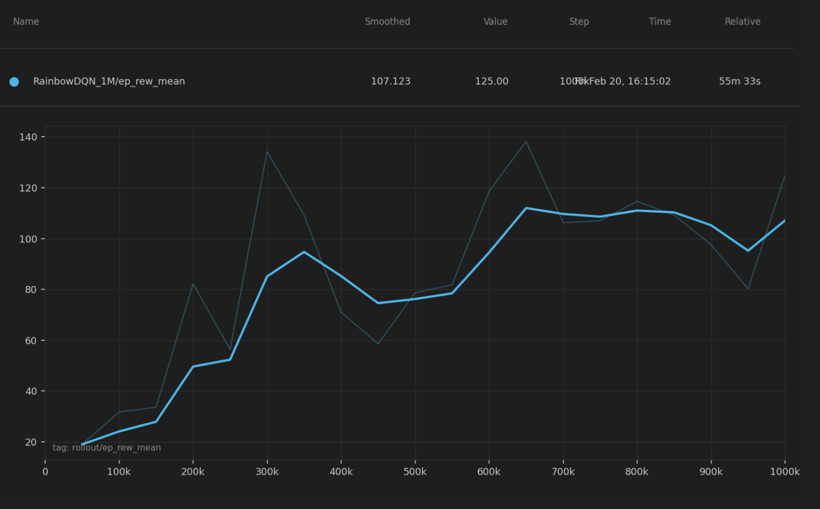
Task: Click the 125.00 value cell
Action: pyautogui.click(x=491, y=81)
